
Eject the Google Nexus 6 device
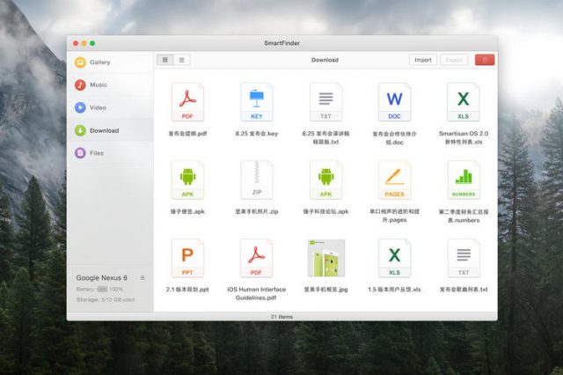[143, 277]
